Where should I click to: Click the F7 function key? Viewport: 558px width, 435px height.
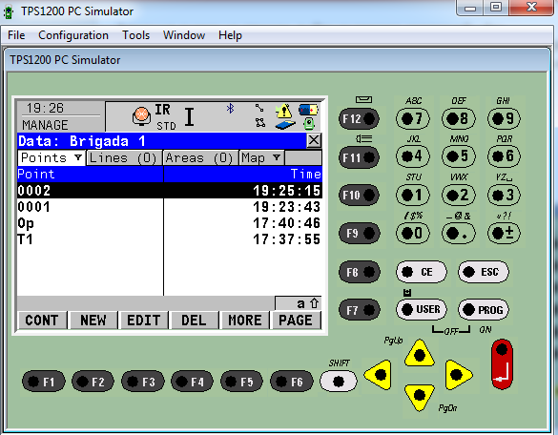pyautogui.click(x=359, y=310)
